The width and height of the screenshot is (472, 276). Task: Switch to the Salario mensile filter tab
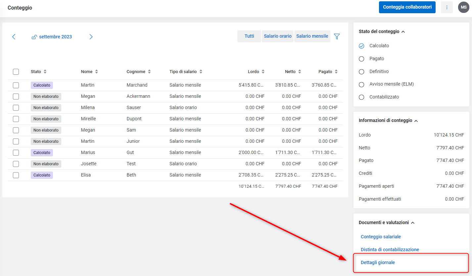(x=312, y=36)
